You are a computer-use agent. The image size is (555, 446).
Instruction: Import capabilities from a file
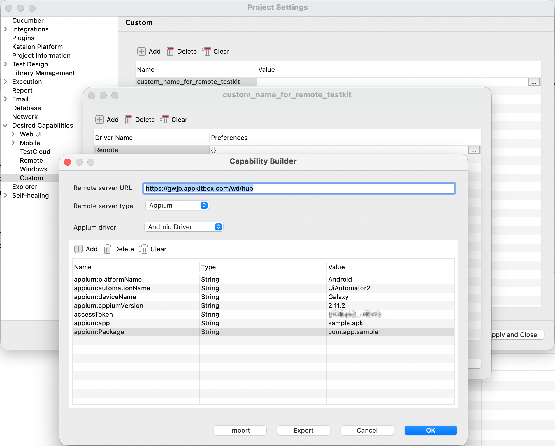click(240, 430)
